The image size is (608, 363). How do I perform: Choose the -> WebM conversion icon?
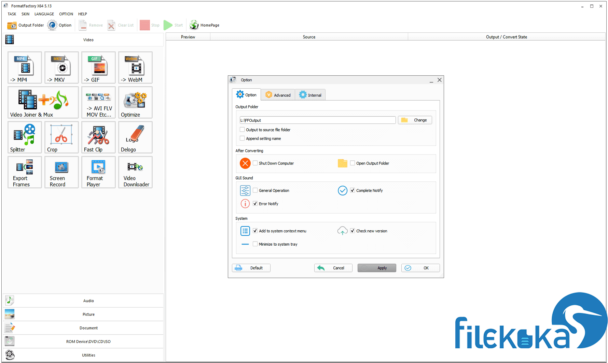point(135,68)
